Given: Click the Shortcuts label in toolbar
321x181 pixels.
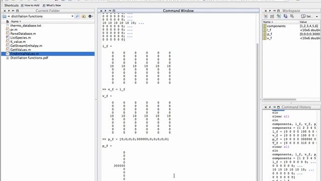Looking at the screenshot, I should 12,6.
